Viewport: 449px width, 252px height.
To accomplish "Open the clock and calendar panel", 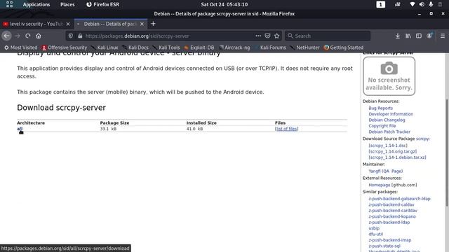I will tap(224, 4).
